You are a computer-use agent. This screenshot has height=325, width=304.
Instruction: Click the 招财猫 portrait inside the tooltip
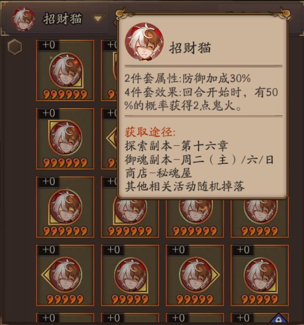(144, 42)
